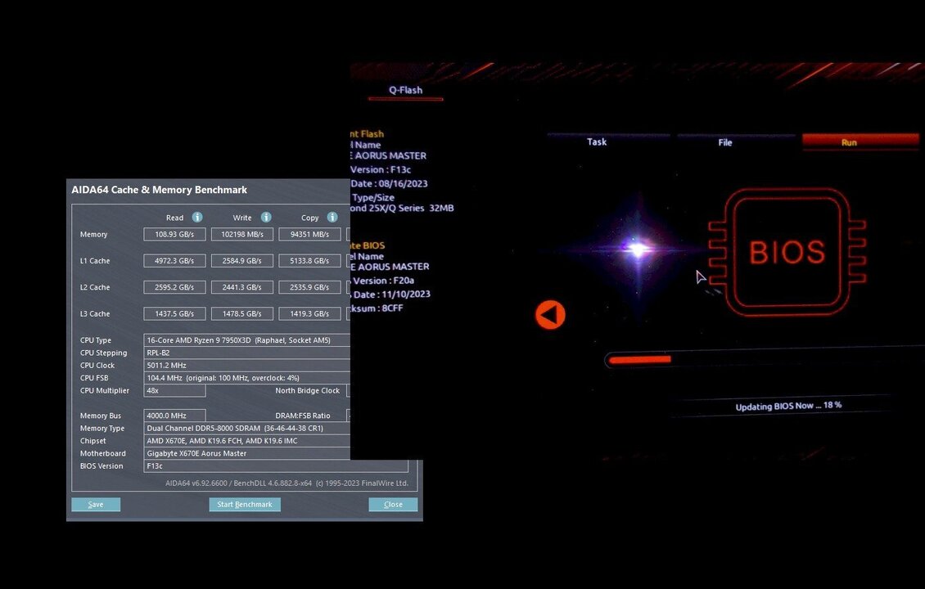This screenshot has height=589, width=925.
Task: Click the Save button in AIDA64
Action: [x=96, y=505]
